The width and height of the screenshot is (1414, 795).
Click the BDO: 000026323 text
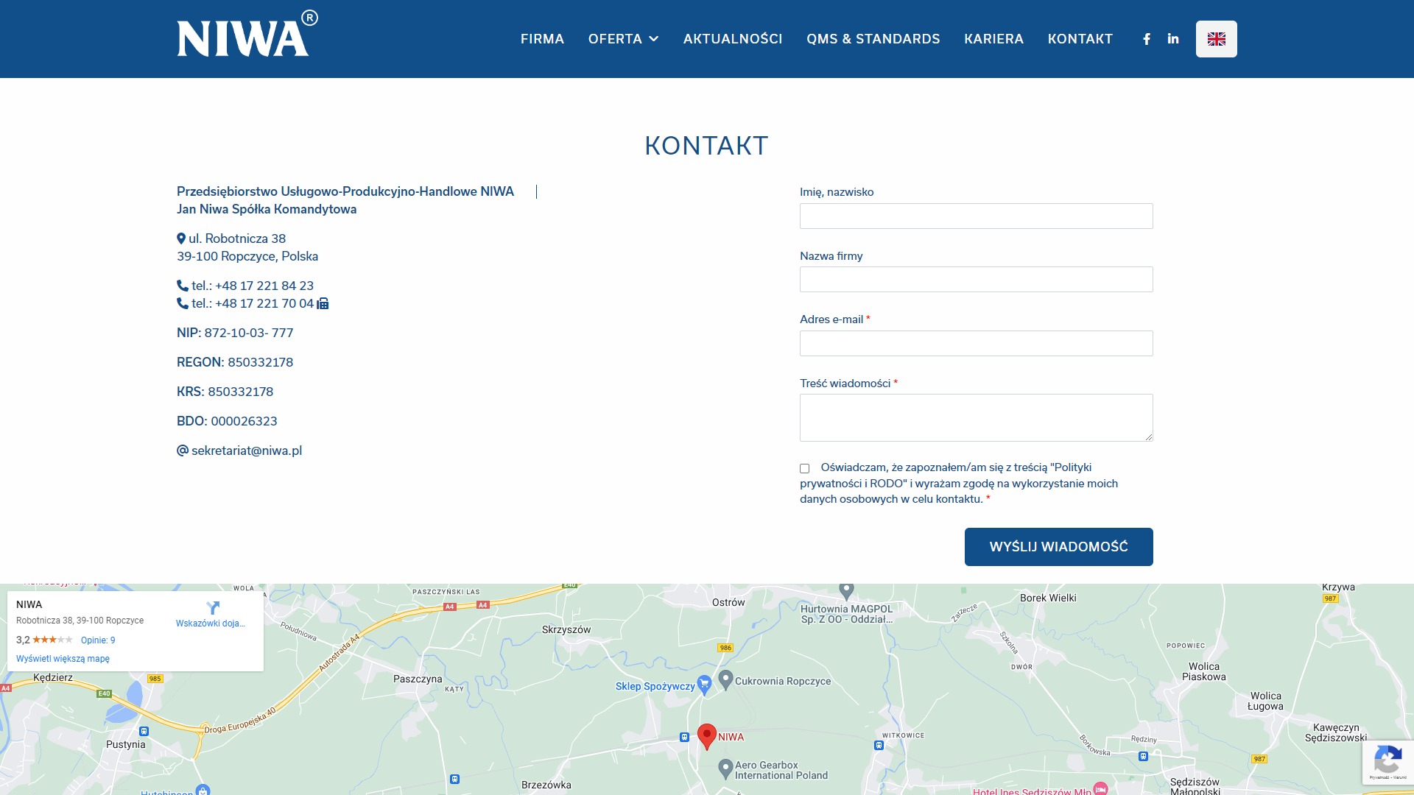[x=227, y=421]
